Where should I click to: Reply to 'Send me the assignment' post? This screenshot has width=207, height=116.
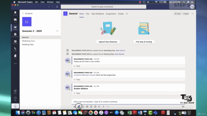(x=77, y=80)
